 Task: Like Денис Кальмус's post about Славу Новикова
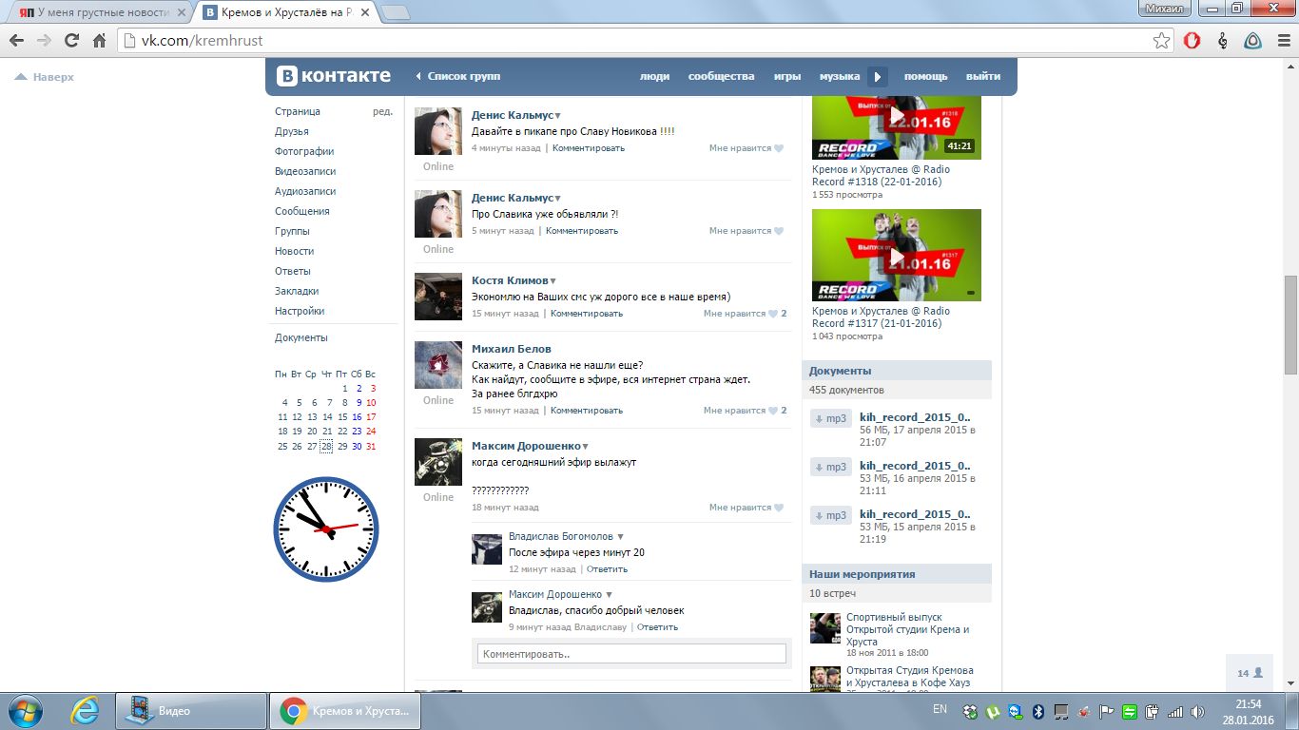click(778, 148)
